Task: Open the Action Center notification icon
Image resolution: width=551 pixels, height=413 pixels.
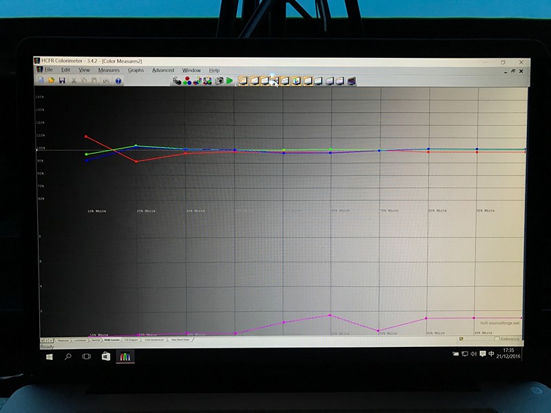Action: tap(483, 354)
